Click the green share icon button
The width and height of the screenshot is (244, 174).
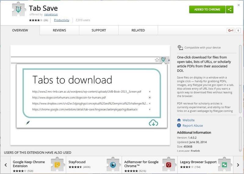tap(230, 9)
